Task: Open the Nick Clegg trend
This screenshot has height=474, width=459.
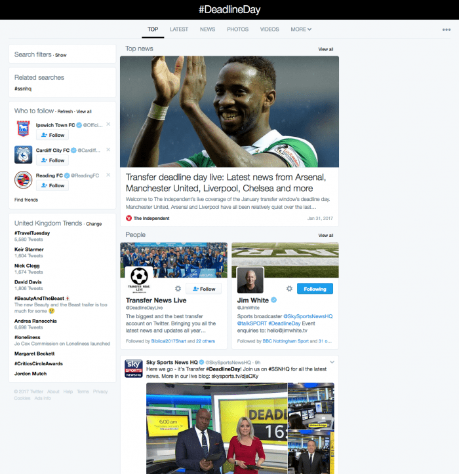Action: tap(27, 266)
